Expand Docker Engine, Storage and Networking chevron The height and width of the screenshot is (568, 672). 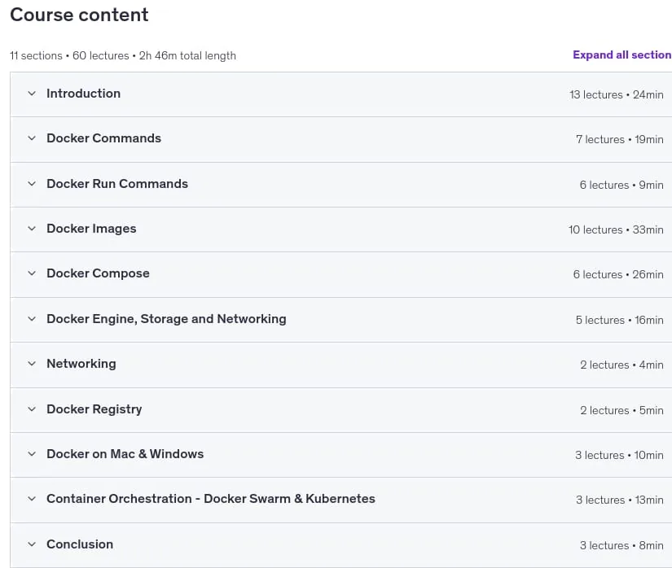[x=32, y=319]
